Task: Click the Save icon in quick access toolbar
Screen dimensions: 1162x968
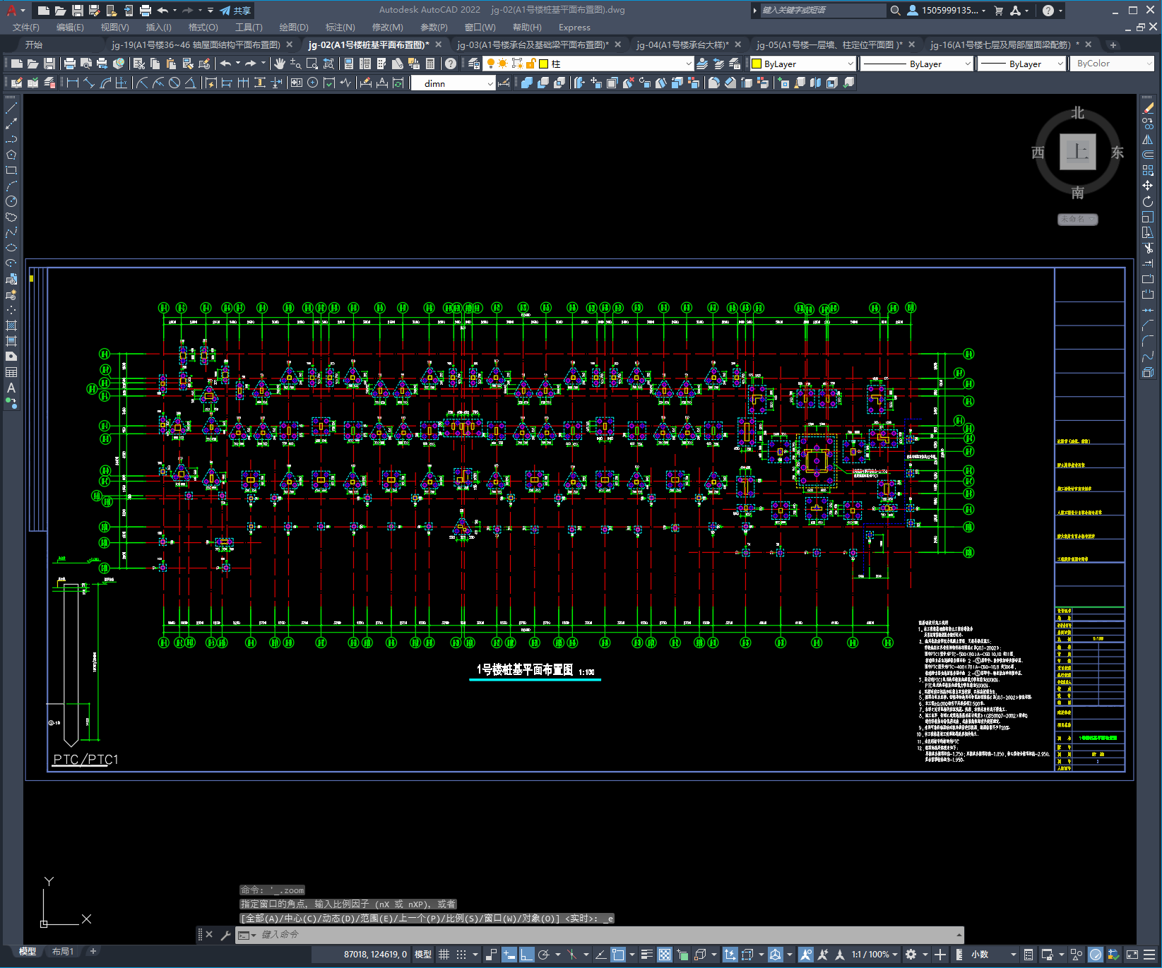Action: tap(78, 11)
